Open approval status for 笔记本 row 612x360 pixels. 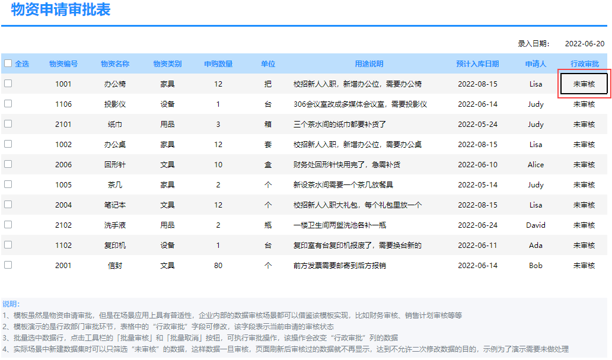click(x=584, y=205)
